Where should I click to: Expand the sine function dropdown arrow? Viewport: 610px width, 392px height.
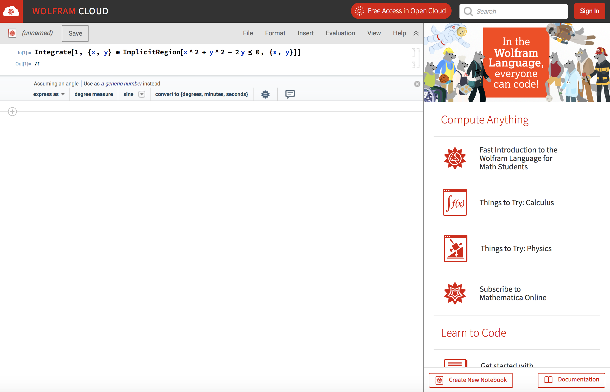click(142, 94)
